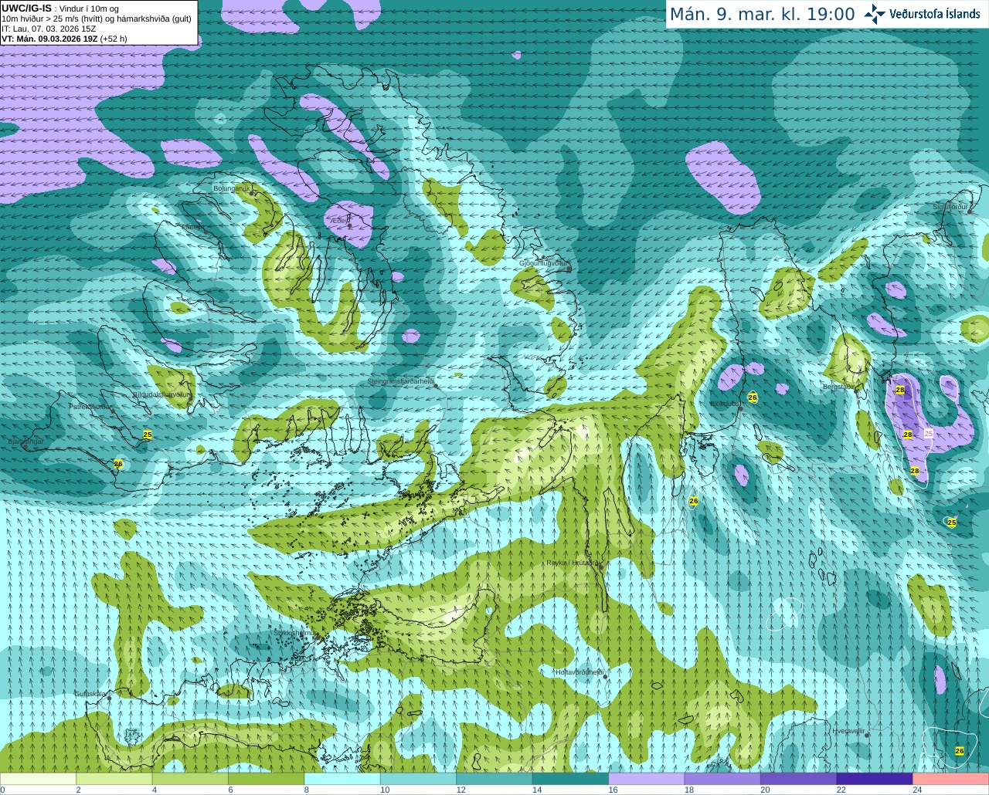Select the 16–18 m/s lavender swatch
This screenshot has height=795, width=989.
647,779
